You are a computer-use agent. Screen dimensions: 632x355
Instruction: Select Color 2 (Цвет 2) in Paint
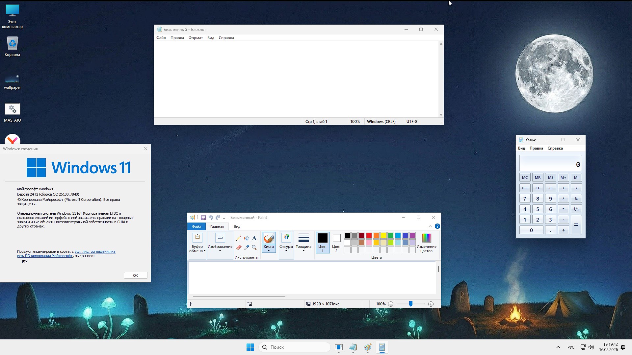(336, 243)
